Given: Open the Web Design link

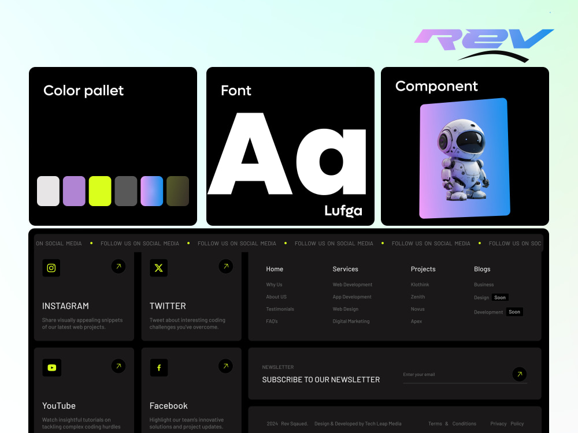Looking at the screenshot, I should pos(346,309).
